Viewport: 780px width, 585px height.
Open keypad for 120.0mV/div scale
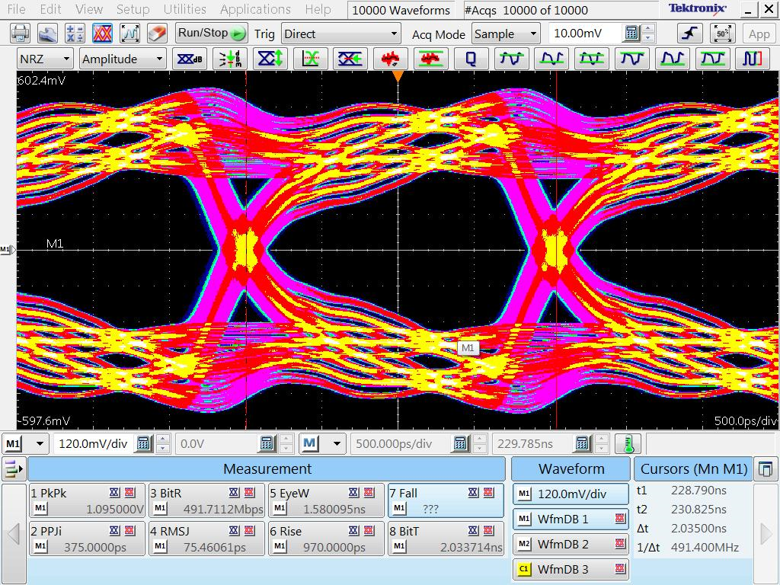tap(144, 443)
